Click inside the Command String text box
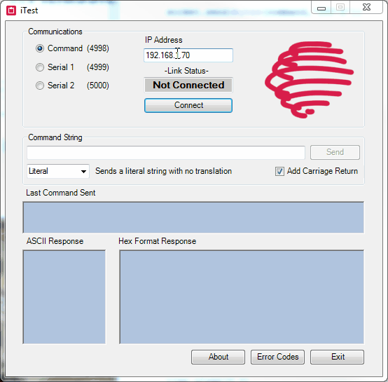 coord(166,153)
